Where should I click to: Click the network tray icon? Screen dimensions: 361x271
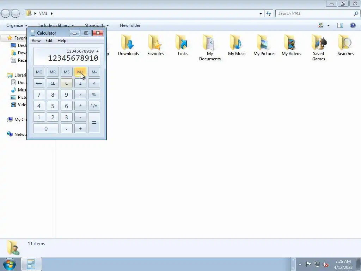coord(317,264)
